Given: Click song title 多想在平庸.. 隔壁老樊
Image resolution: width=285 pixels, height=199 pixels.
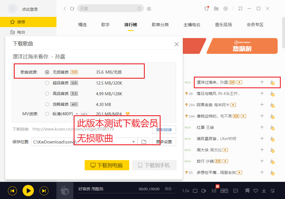Looking at the screenshot, I should coord(216,173).
